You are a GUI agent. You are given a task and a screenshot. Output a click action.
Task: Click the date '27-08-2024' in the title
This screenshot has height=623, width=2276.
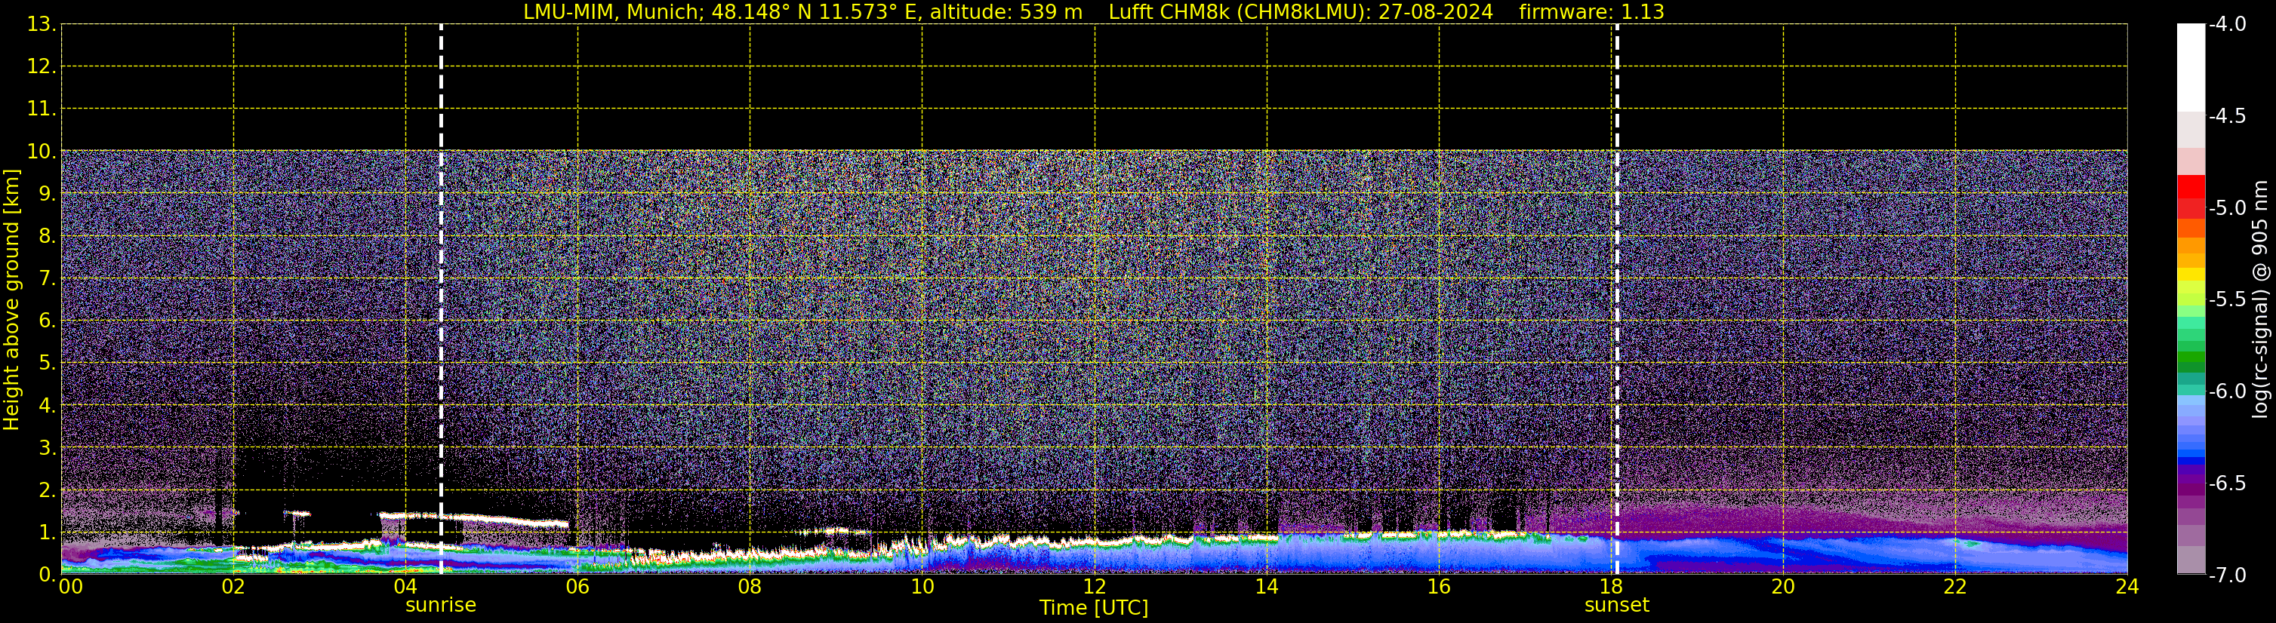coord(1436,12)
